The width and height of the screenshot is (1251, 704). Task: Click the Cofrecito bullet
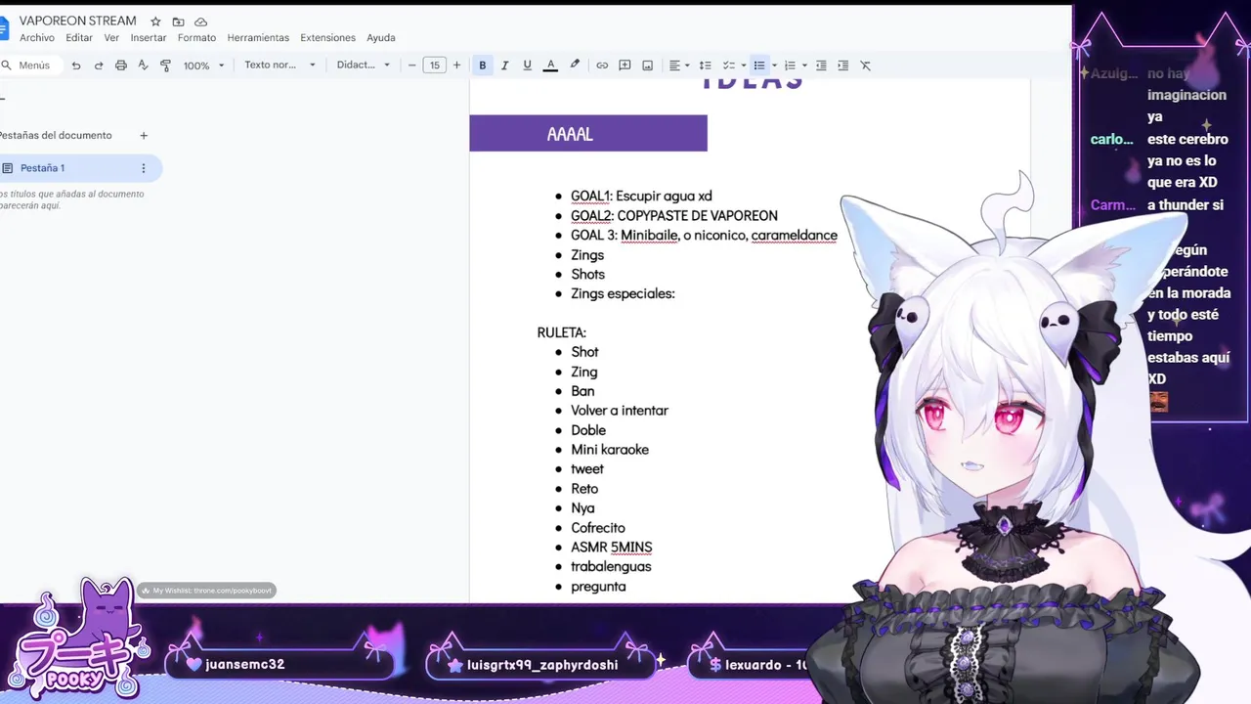click(x=598, y=528)
